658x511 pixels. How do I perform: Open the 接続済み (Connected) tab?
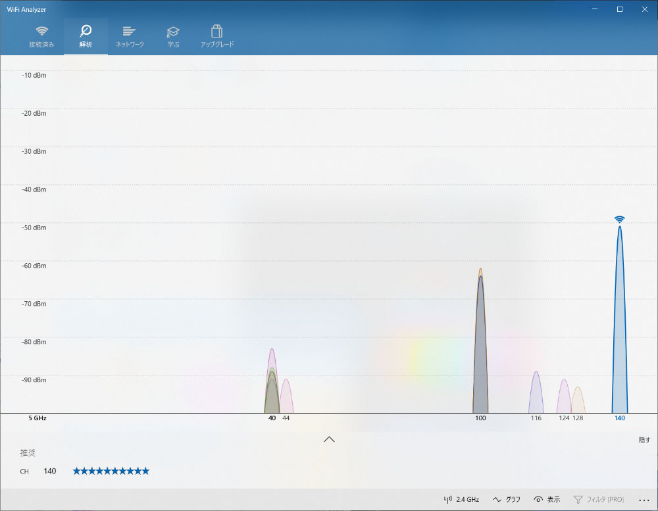click(41, 37)
